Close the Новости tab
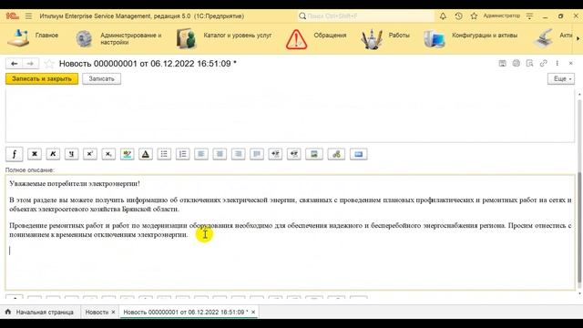583x328 pixels. [113, 312]
